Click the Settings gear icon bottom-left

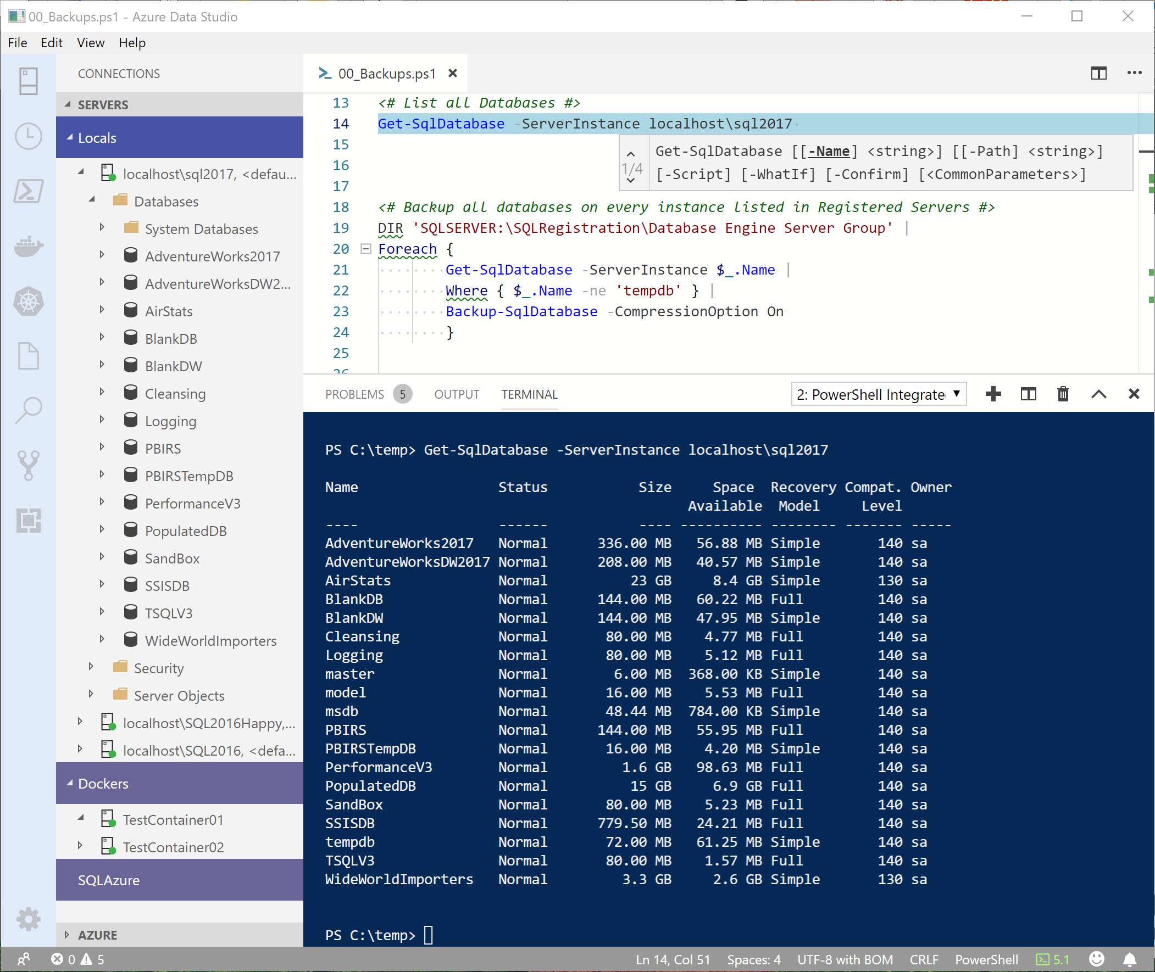(28, 920)
